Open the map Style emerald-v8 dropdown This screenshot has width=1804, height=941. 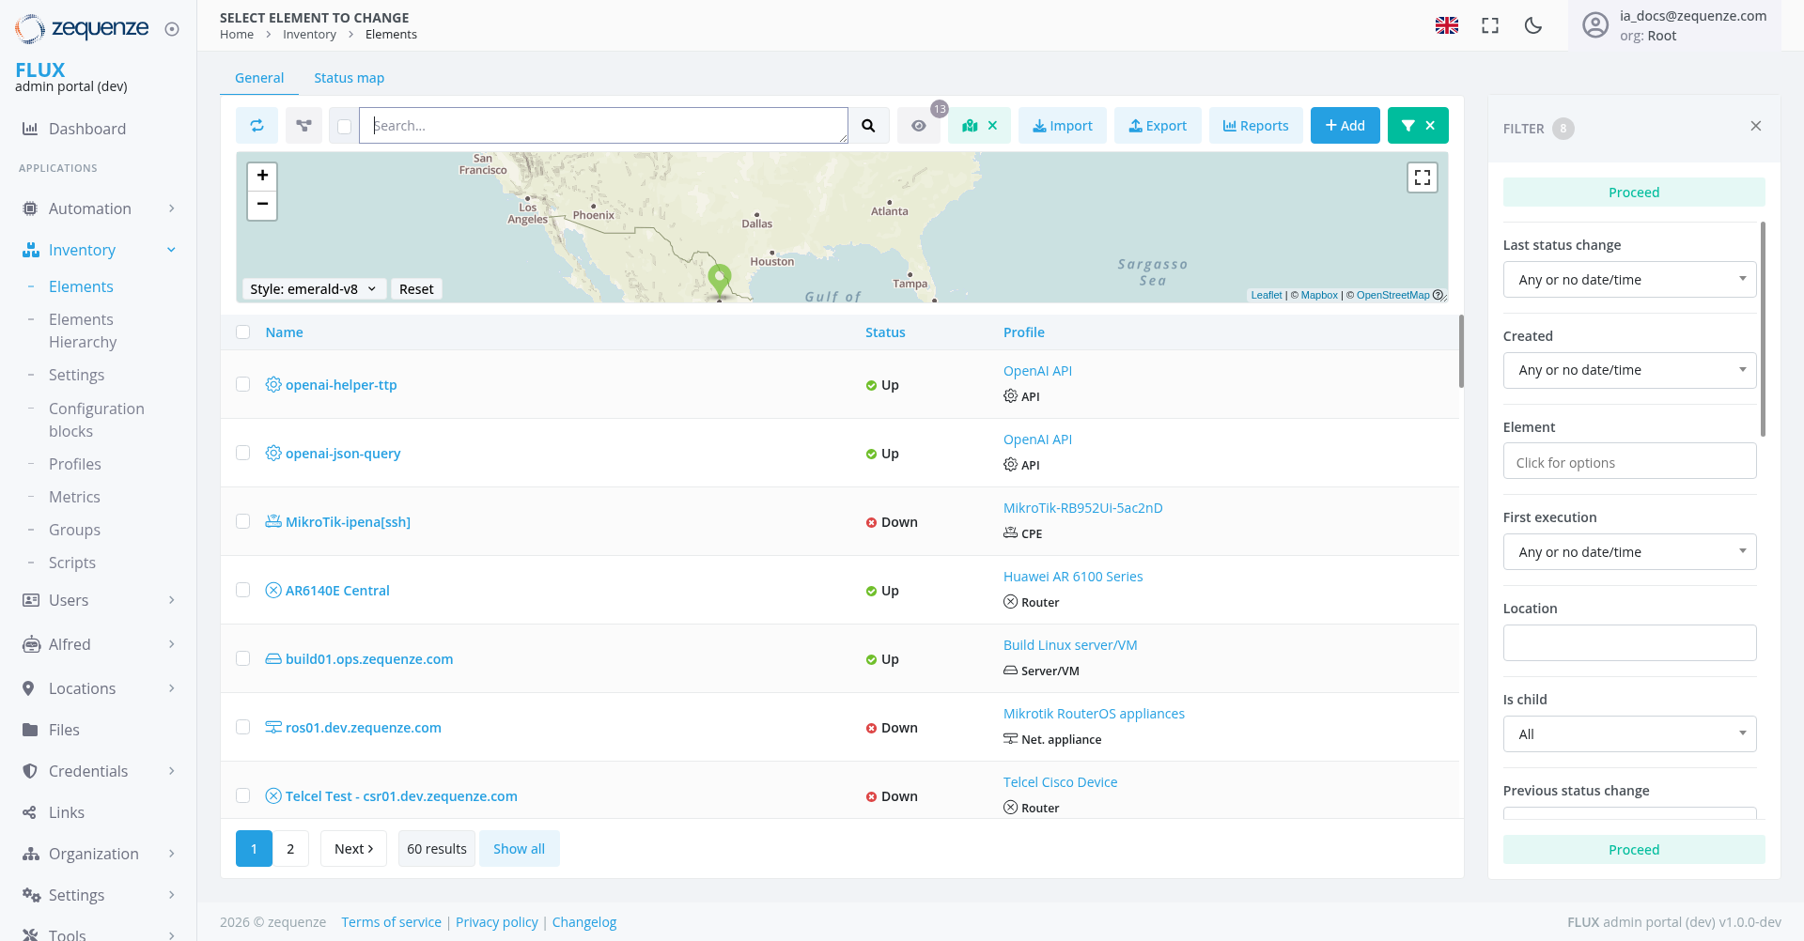pyautogui.click(x=313, y=289)
